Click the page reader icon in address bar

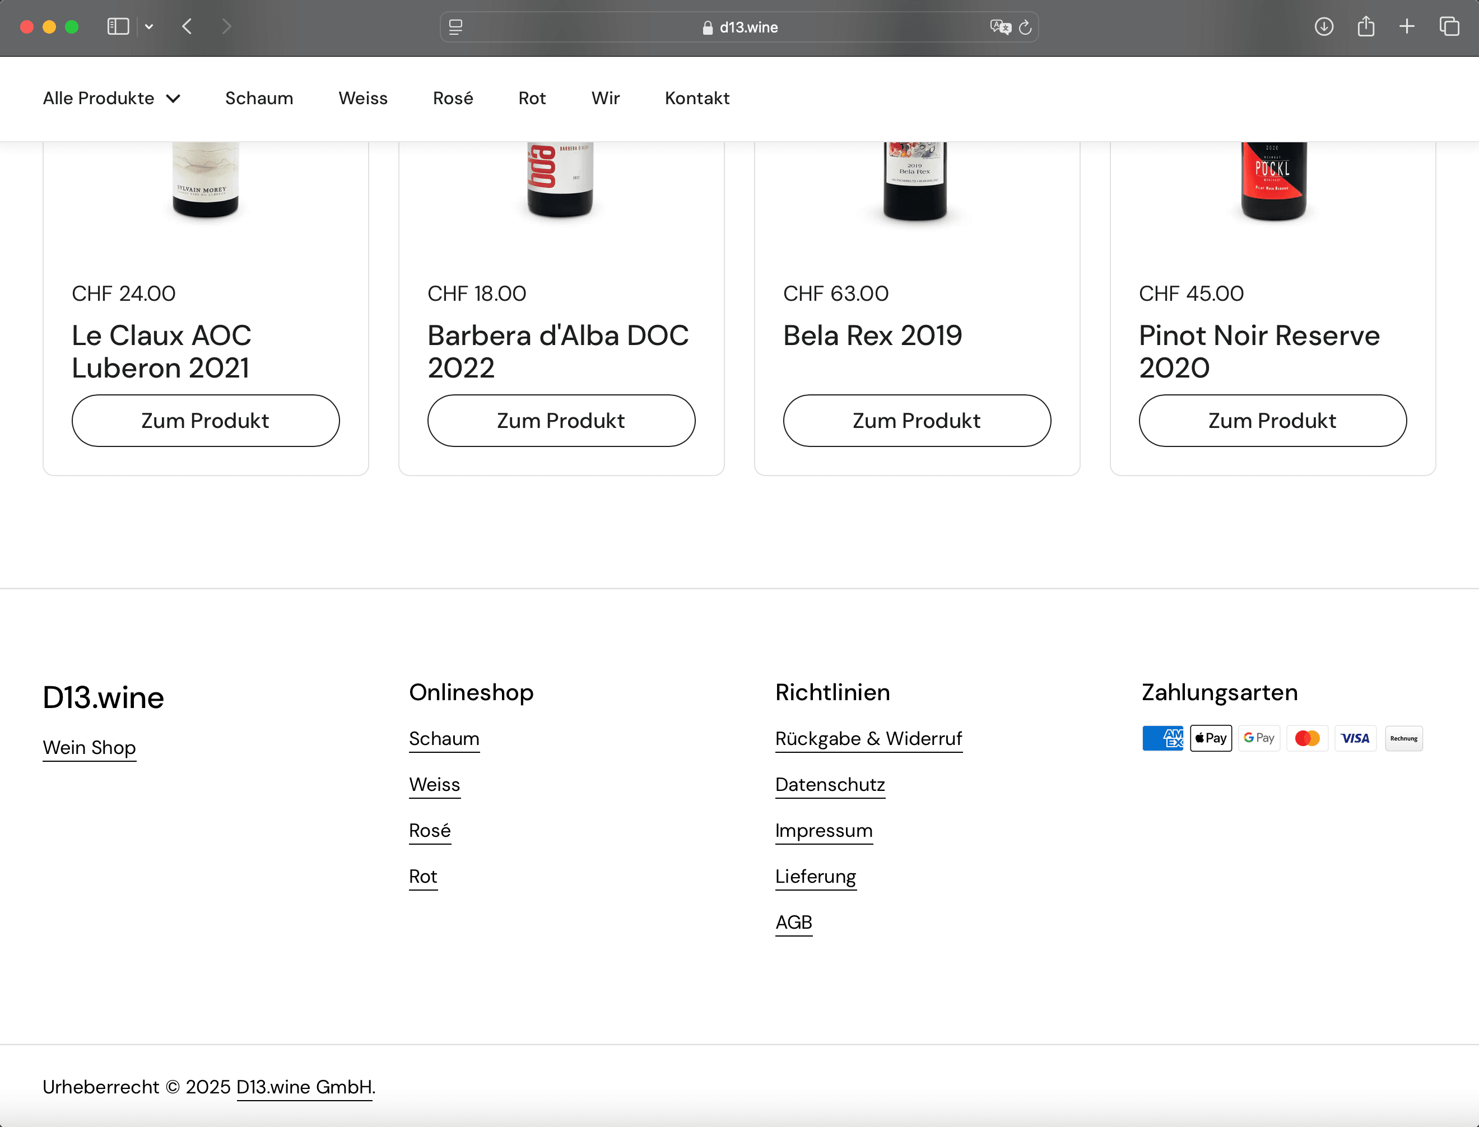(x=455, y=27)
